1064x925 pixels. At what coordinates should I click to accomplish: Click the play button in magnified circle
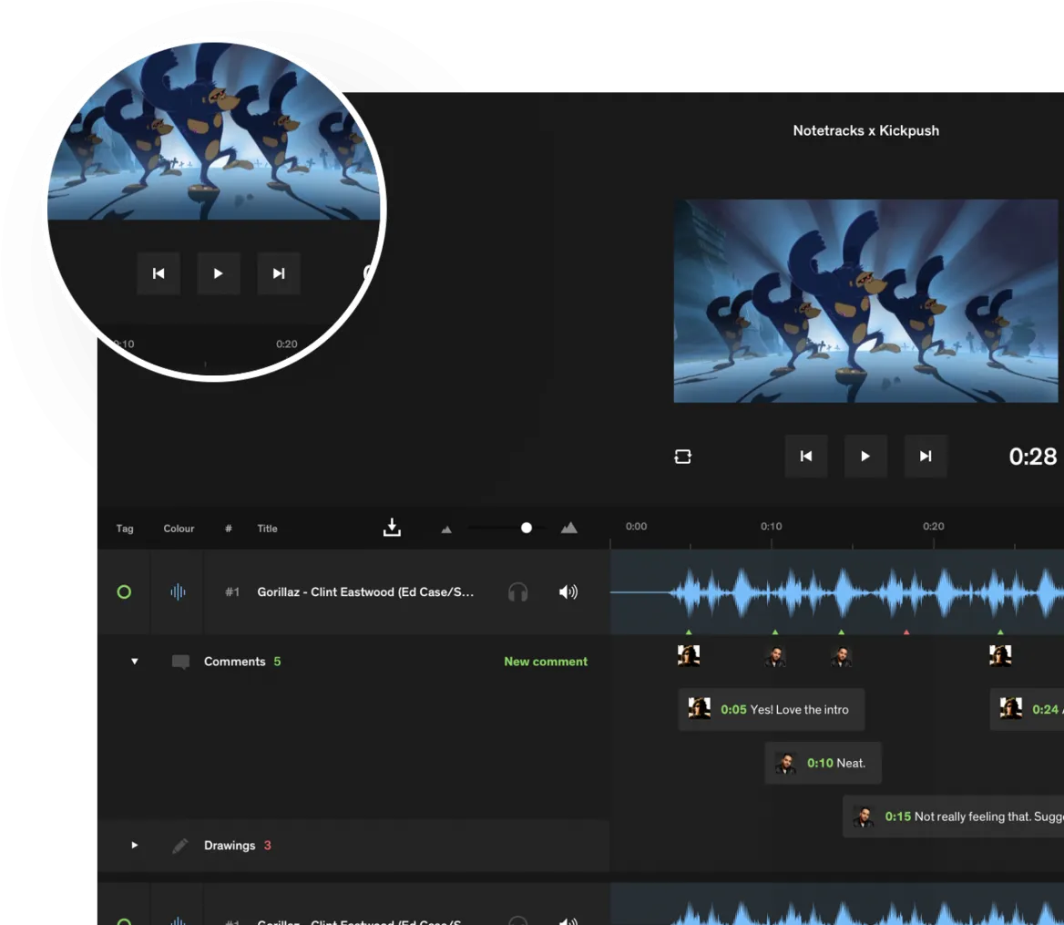click(219, 273)
